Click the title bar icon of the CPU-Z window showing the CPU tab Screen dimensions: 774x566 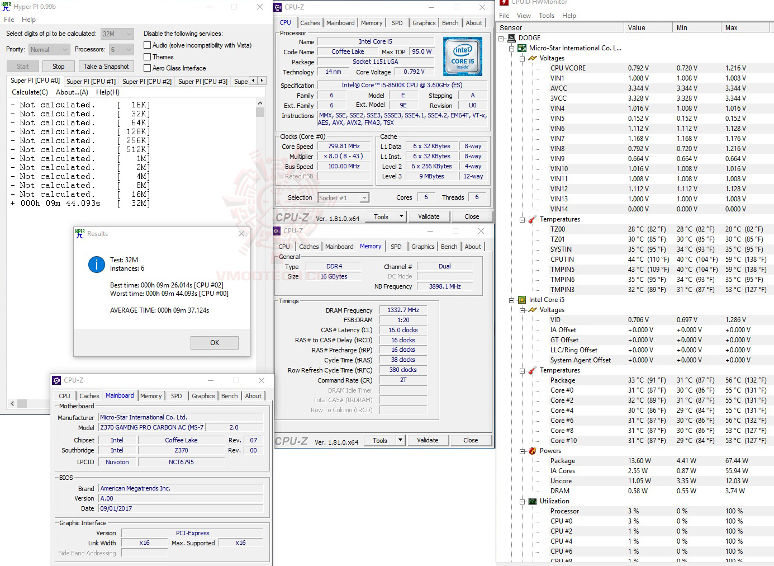(x=277, y=7)
